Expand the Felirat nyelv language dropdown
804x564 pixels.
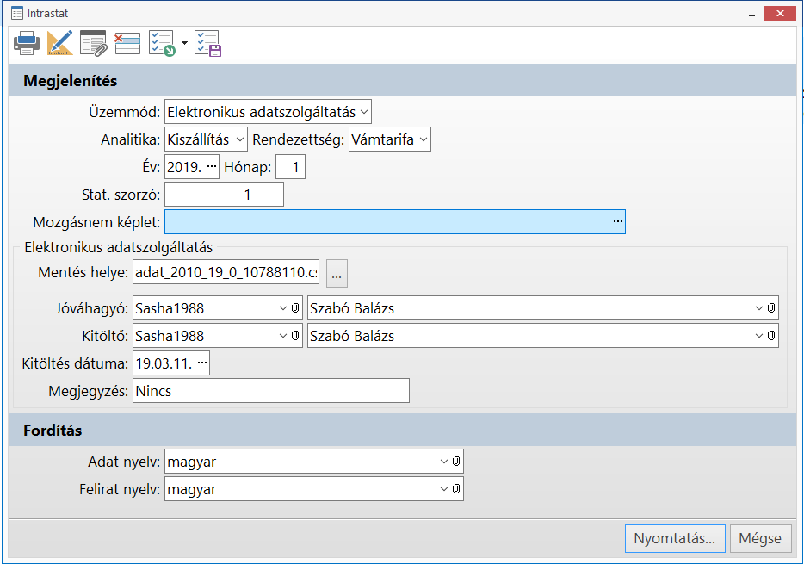(x=443, y=489)
